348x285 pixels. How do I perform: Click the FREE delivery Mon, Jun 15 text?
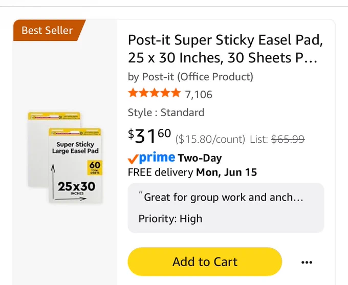point(192,172)
